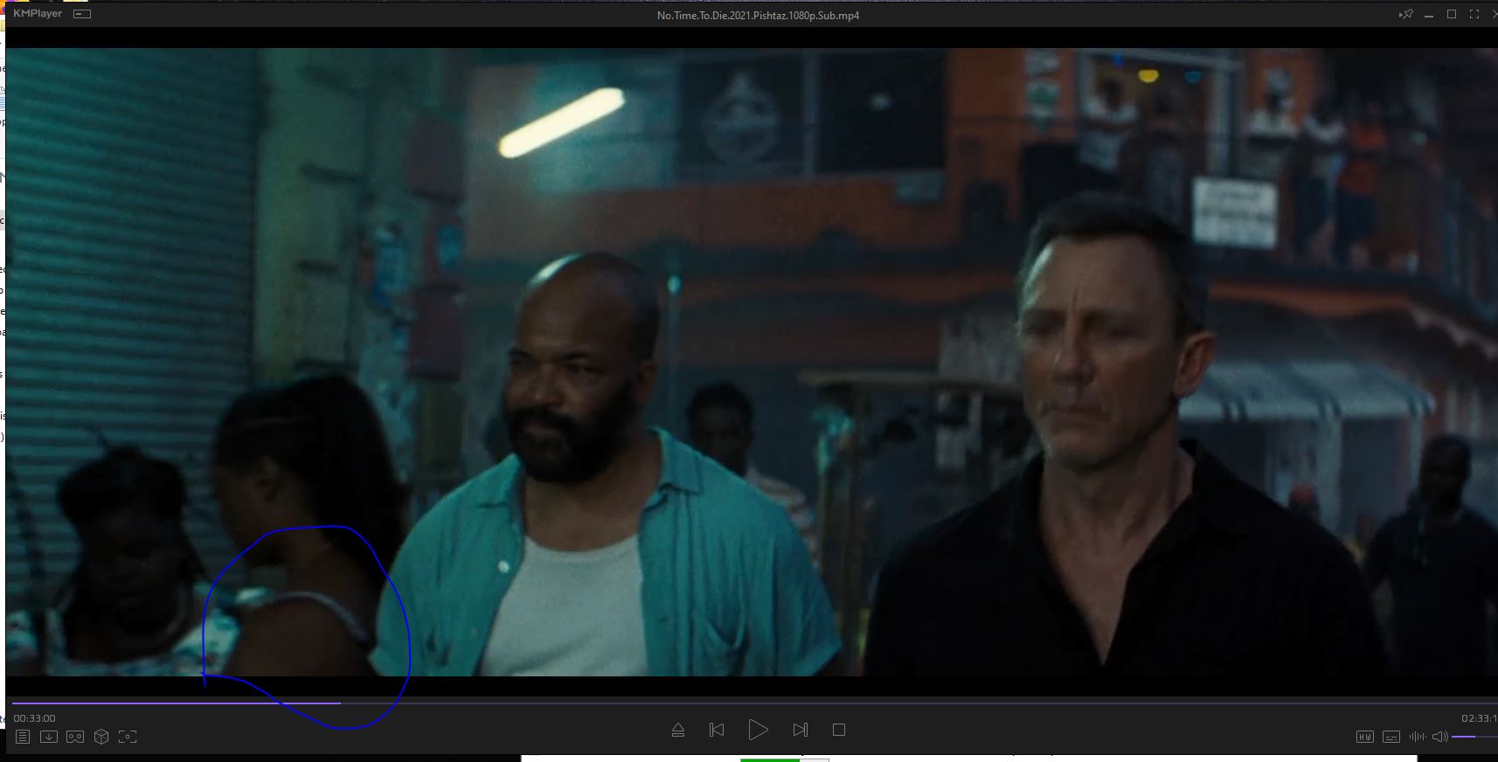This screenshot has height=762, width=1498.
Task: Toggle subtitles display
Action: [x=1391, y=737]
